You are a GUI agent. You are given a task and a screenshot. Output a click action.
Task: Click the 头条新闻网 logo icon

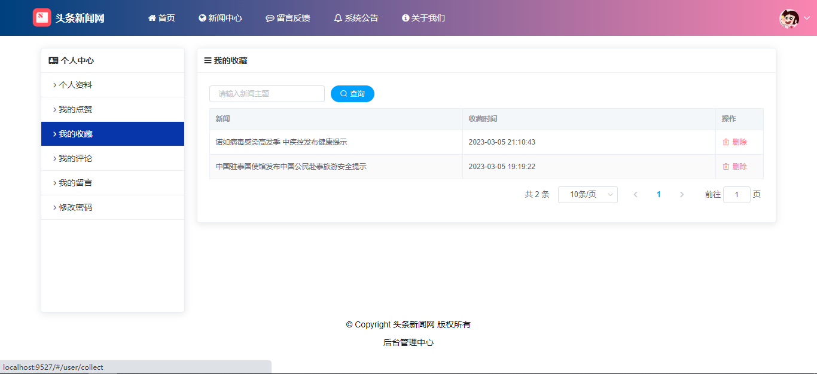click(42, 18)
